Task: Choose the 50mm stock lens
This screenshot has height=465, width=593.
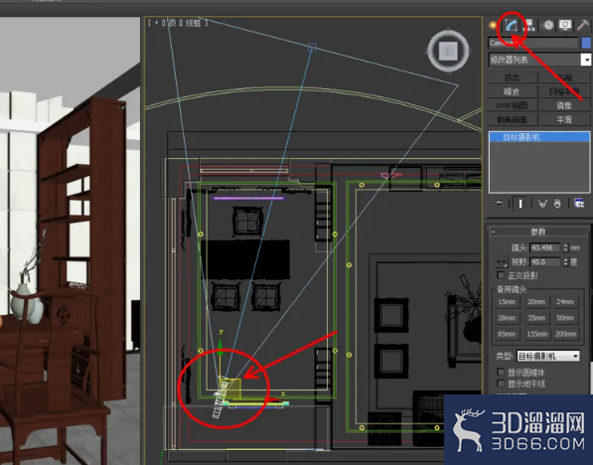Action: [x=565, y=318]
